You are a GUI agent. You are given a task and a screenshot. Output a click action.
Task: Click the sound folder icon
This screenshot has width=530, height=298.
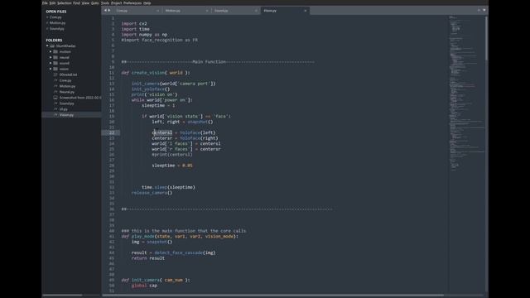click(55, 63)
